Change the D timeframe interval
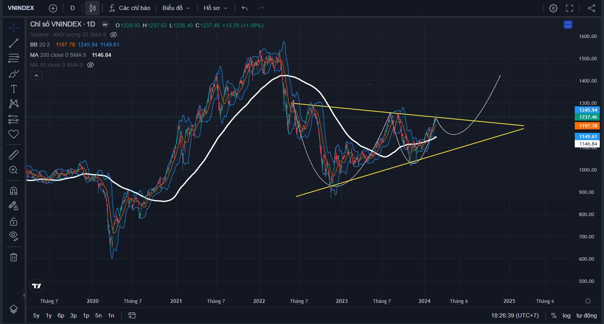The height and width of the screenshot is (324, 604). point(72,8)
